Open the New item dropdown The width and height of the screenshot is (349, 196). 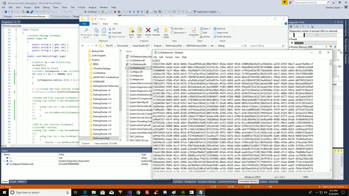tap(178, 29)
